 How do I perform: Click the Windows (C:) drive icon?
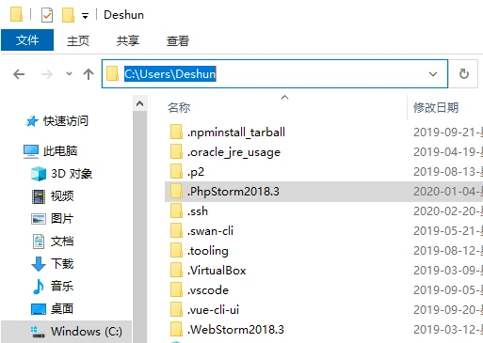[38, 332]
